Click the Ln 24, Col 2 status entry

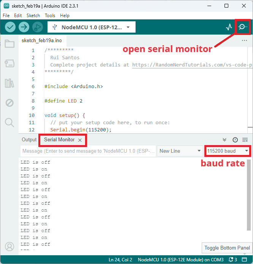(120, 259)
